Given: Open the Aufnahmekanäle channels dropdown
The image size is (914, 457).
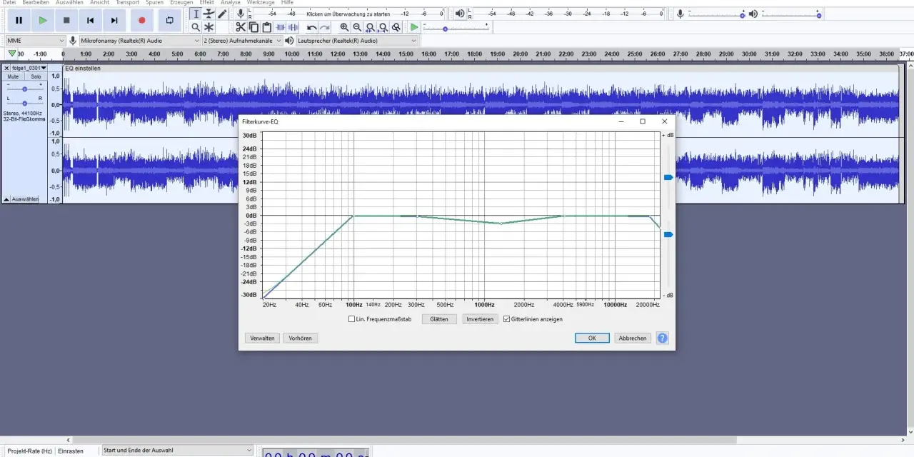Looking at the screenshot, I should (242, 41).
